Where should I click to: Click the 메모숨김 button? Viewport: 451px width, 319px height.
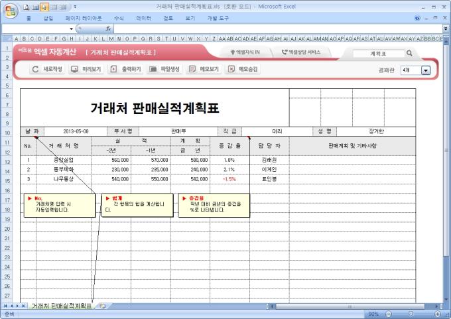point(243,69)
